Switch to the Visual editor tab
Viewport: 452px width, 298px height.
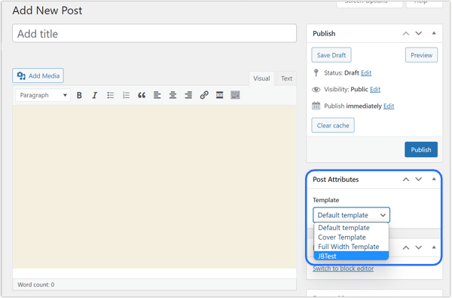pos(261,78)
